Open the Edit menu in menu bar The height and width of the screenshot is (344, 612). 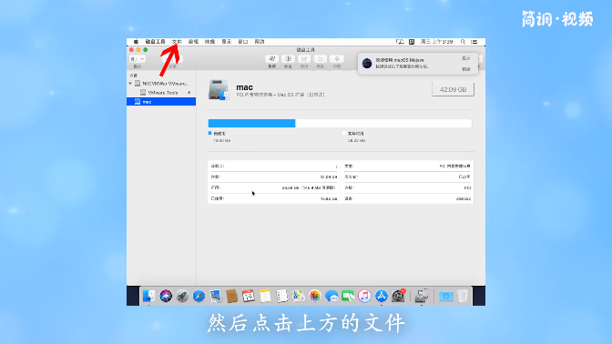[193, 41]
